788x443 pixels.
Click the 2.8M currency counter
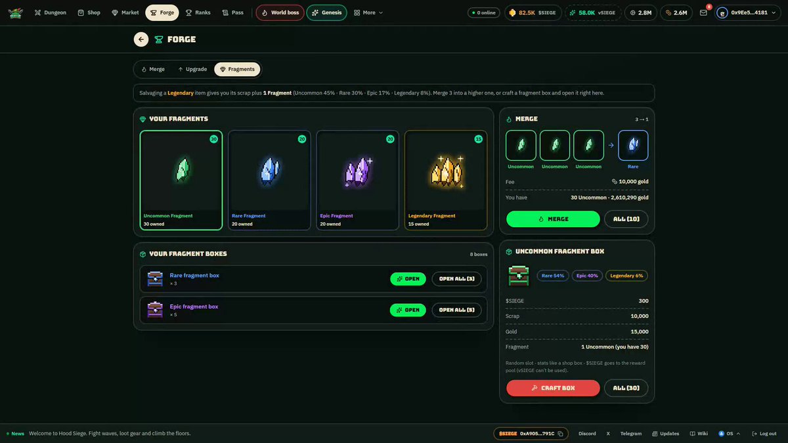point(641,12)
